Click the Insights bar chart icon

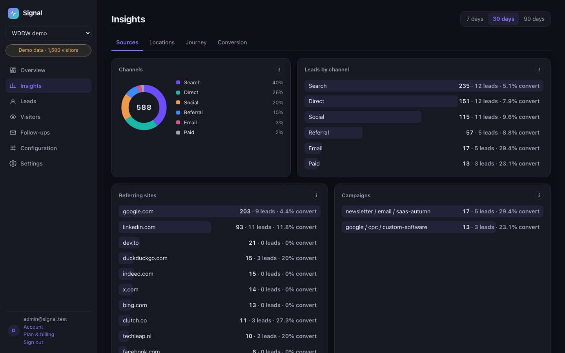point(13,86)
